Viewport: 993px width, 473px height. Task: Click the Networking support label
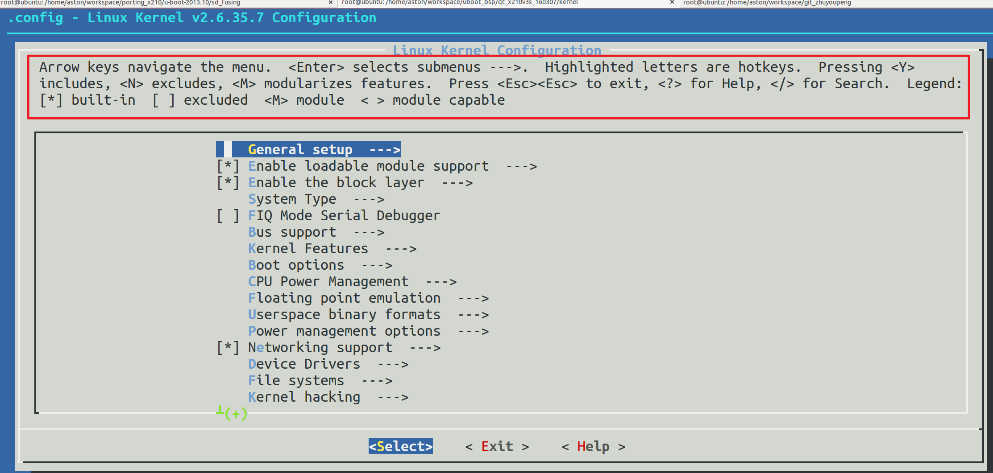pyautogui.click(x=320, y=347)
